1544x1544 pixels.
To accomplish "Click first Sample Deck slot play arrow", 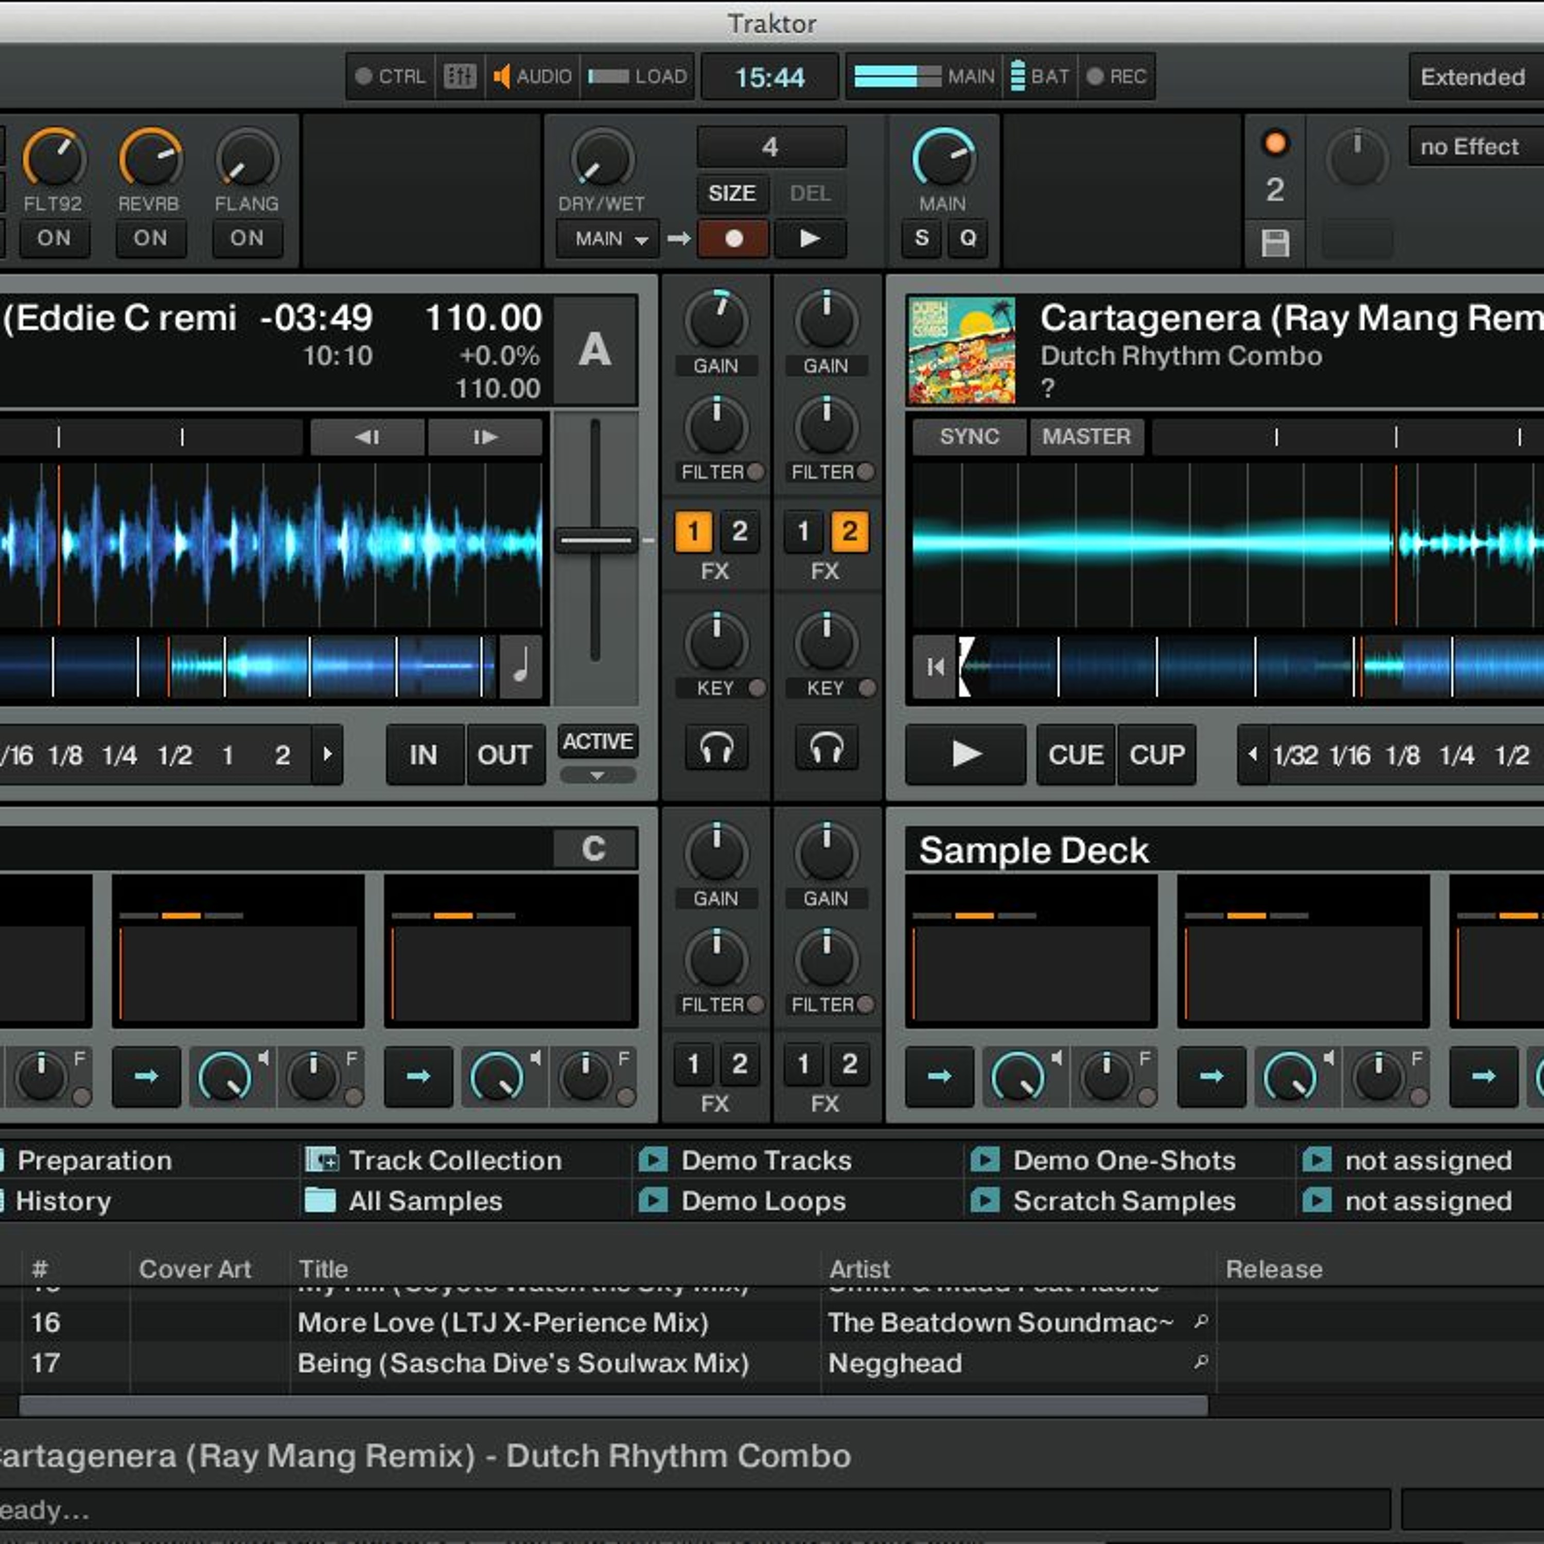I will click(x=939, y=1077).
